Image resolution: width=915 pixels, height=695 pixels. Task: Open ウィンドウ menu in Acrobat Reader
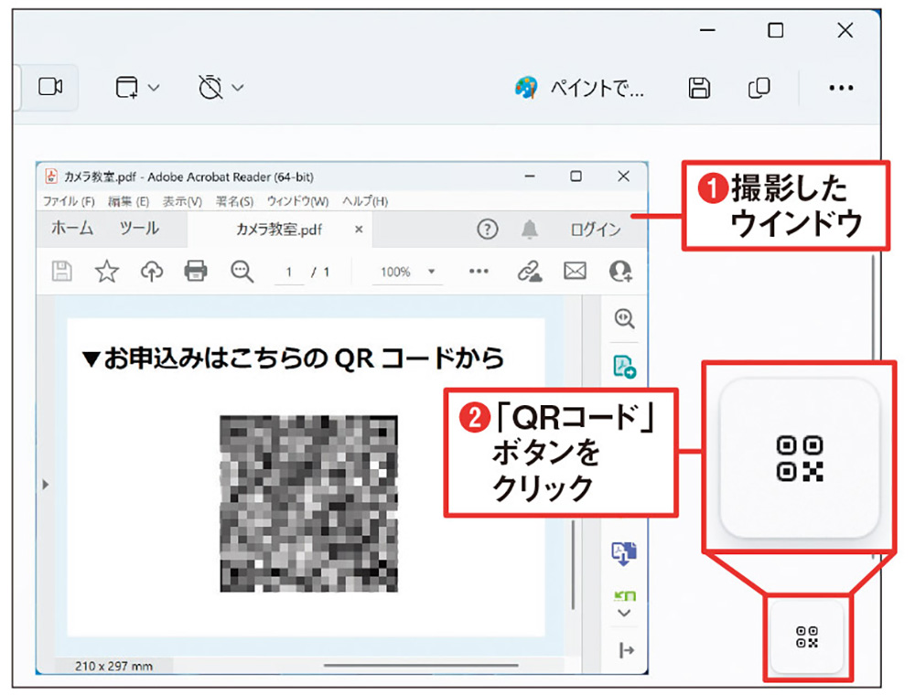click(297, 202)
